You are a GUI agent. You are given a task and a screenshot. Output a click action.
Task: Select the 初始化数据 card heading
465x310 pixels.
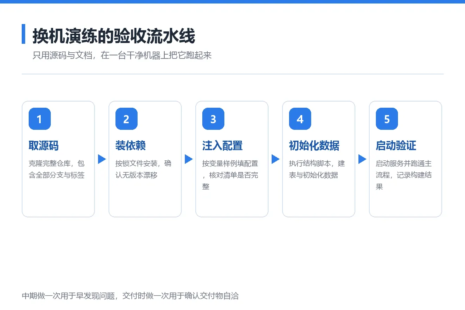pyautogui.click(x=314, y=146)
